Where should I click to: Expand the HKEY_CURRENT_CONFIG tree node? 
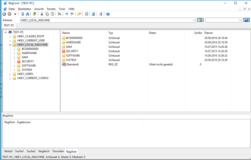click(10, 78)
